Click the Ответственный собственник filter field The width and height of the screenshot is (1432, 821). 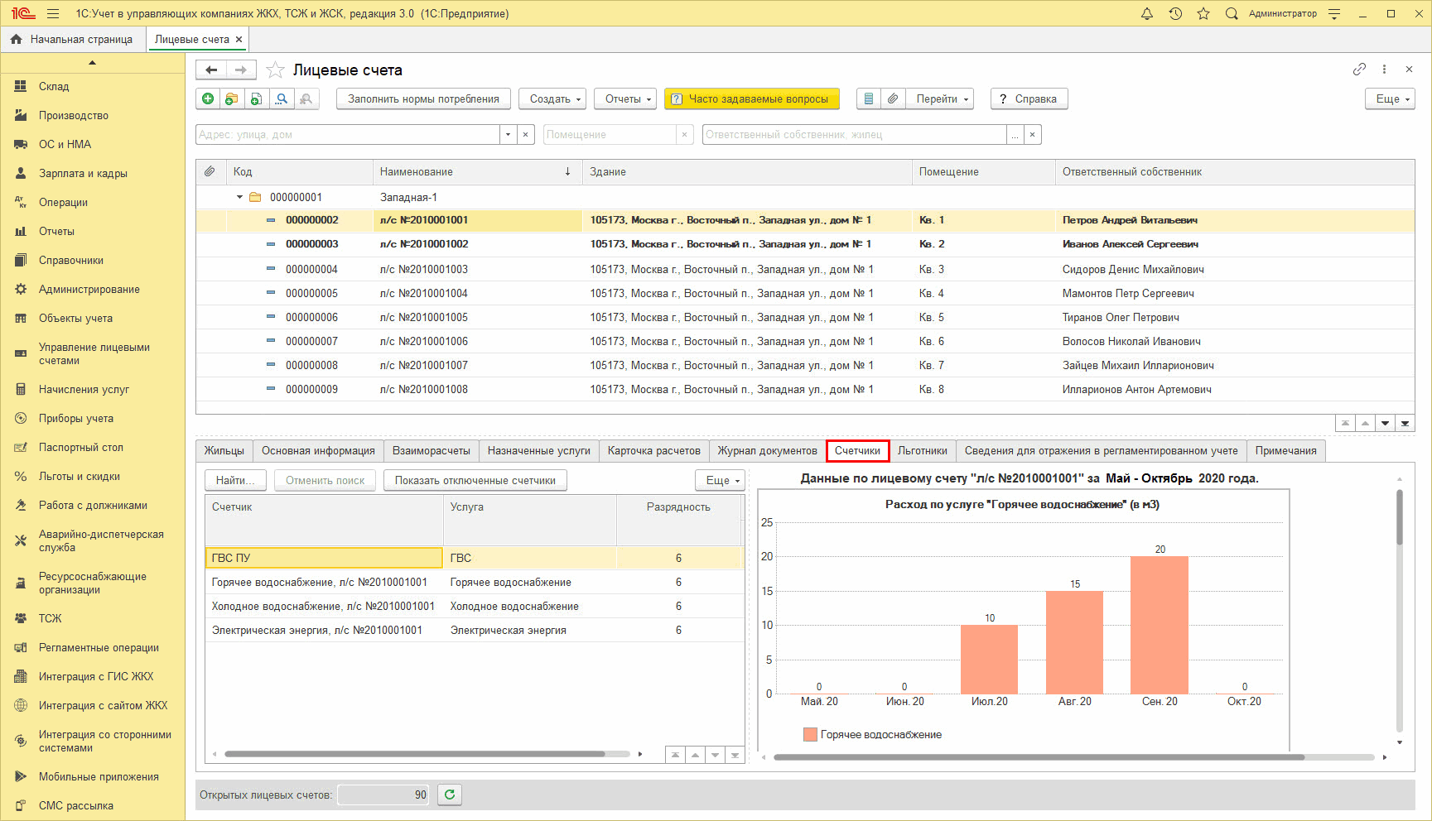pyautogui.click(x=854, y=134)
